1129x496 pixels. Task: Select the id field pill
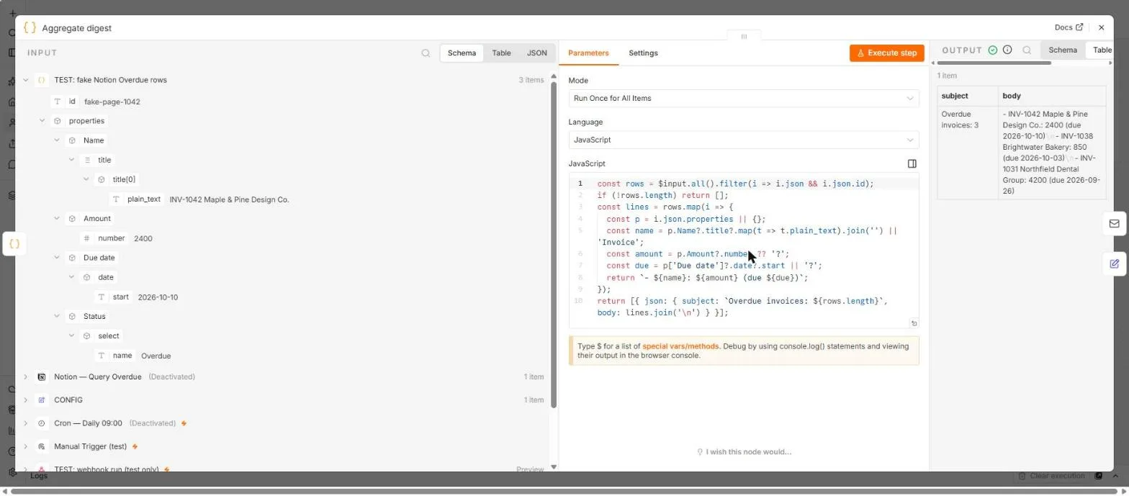[66, 102]
